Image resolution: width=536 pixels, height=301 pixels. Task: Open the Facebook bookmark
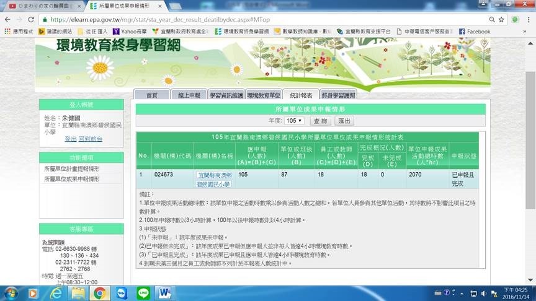[474, 31]
